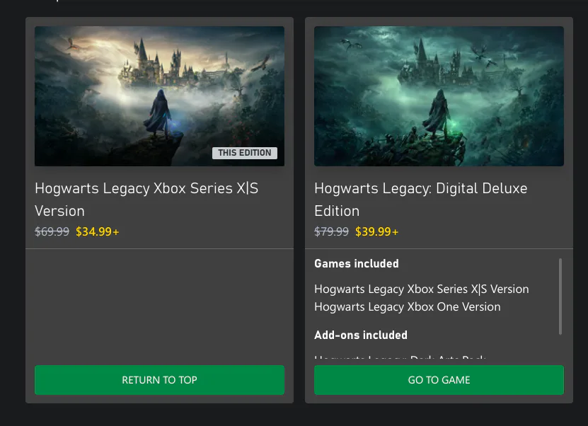Screen dimensions: 588x426
Task: Open the Xbox Series X|S Version cover image
Action: [x=159, y=96]
